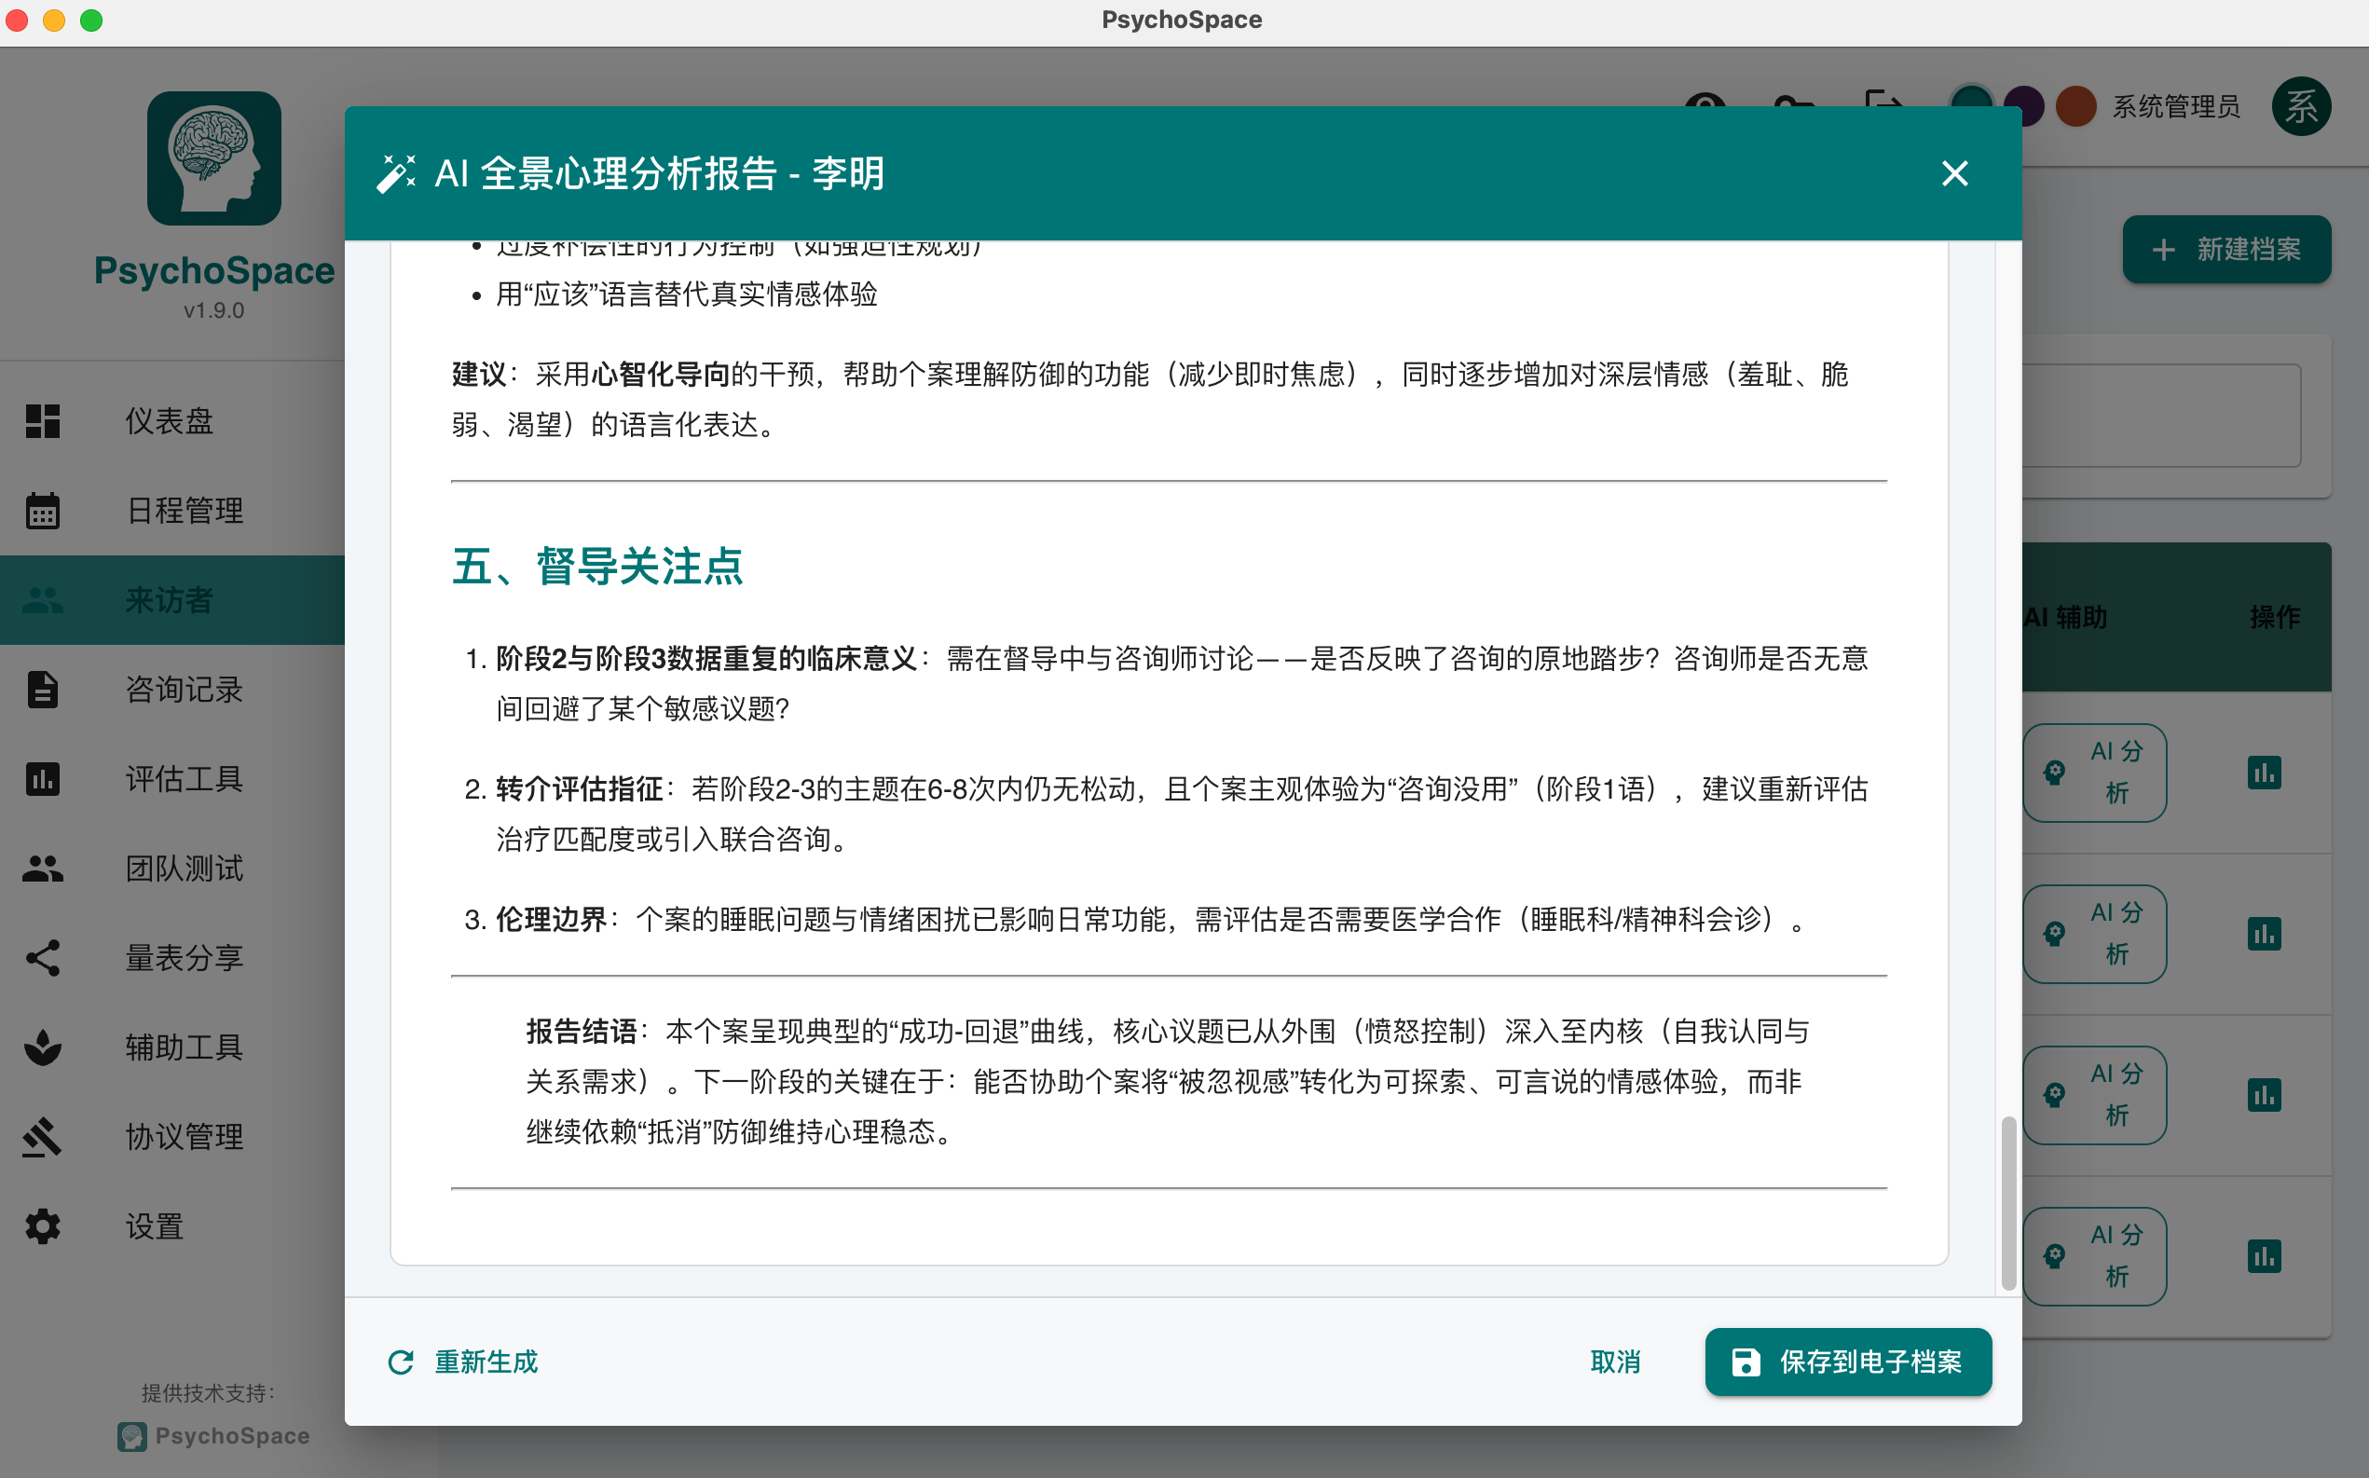Click 取消 to cancel the report dialog
The image size is (2369, 1478).
coord(1614,1362)
